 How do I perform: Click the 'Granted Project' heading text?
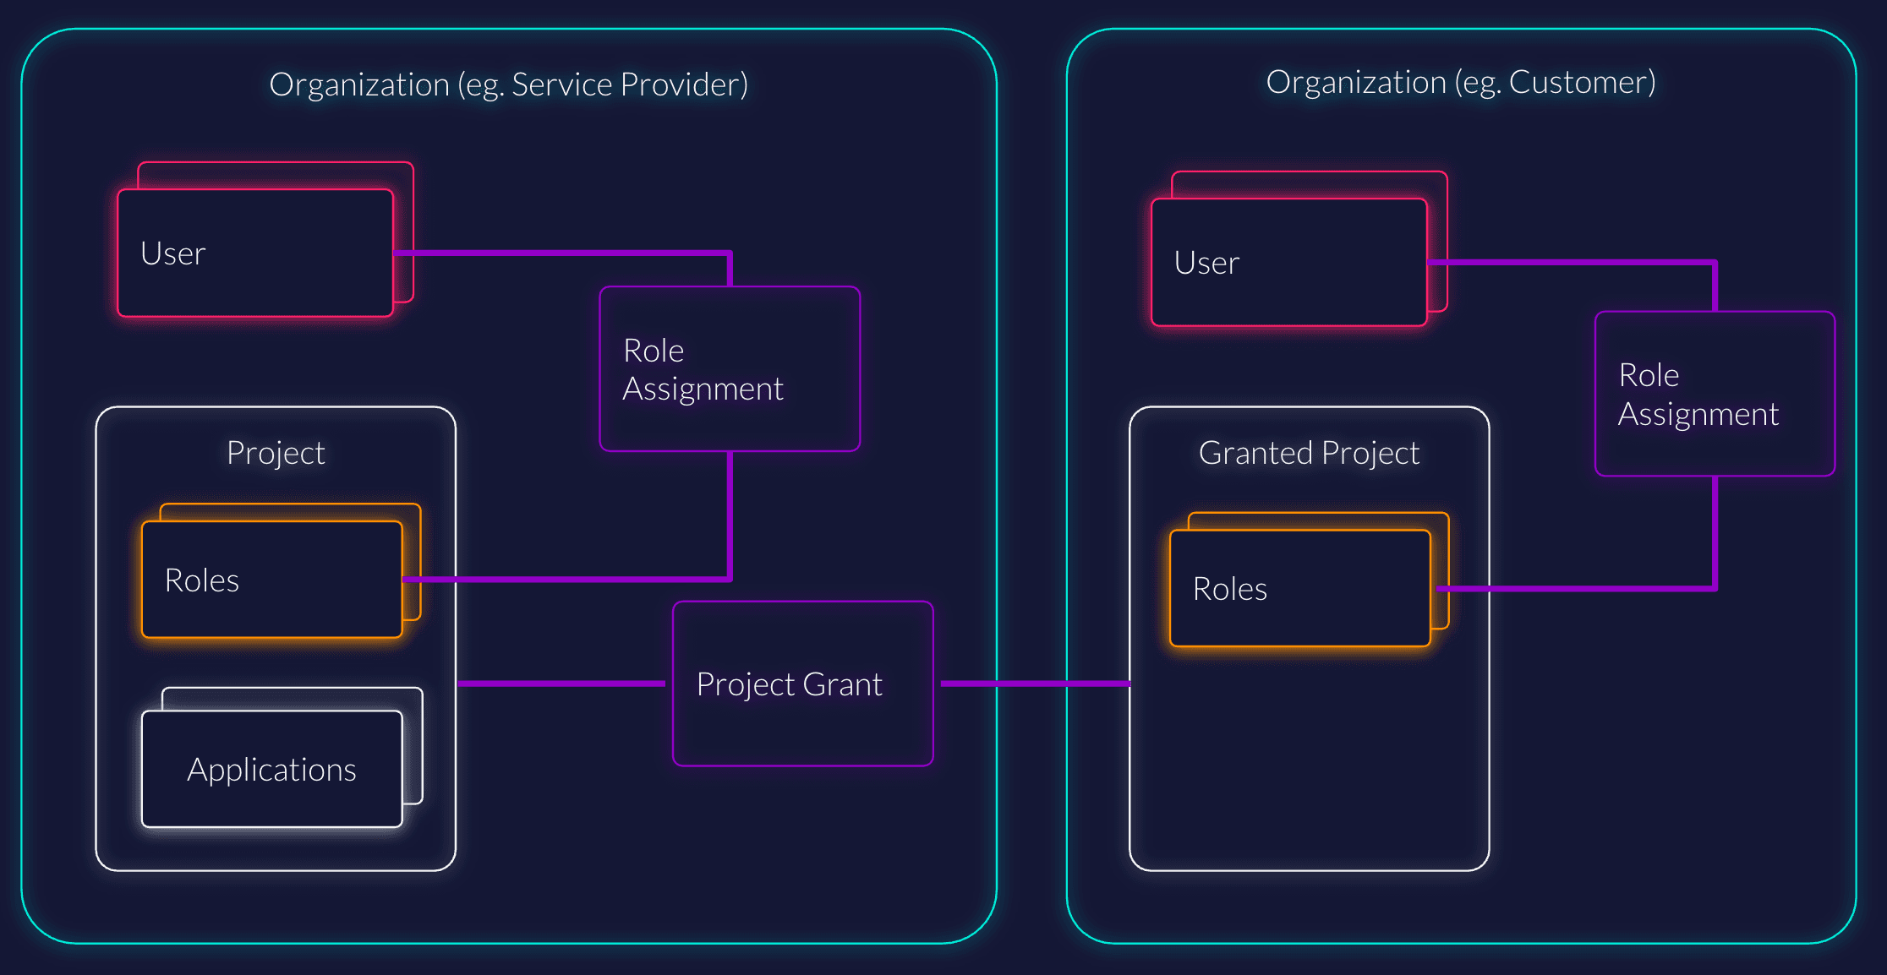coord(1309,452)
